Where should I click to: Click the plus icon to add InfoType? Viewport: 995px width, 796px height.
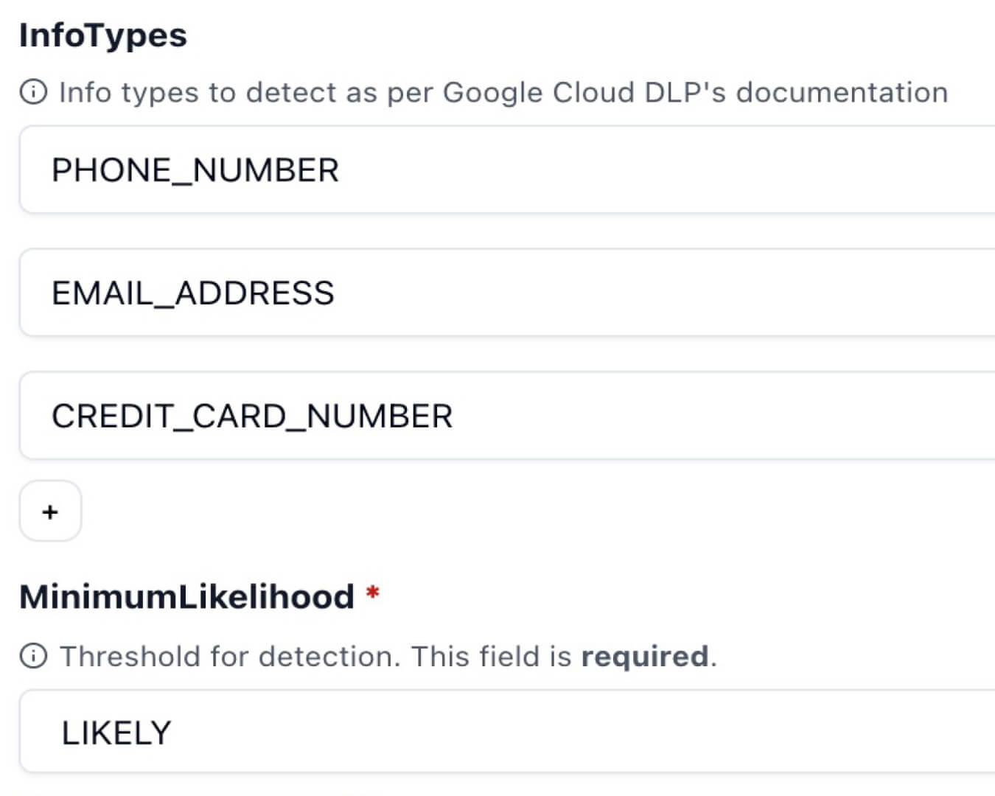50,512
